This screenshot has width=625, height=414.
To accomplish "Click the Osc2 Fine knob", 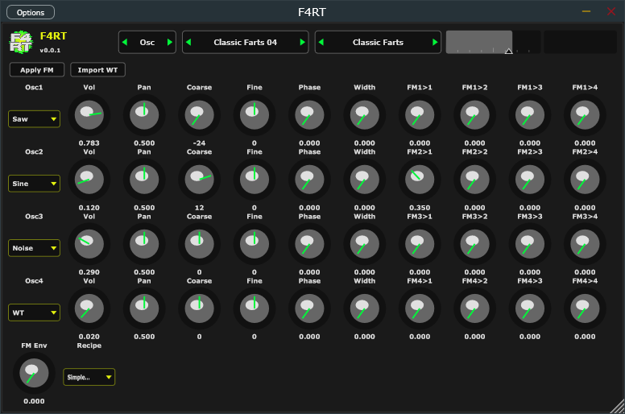I will (x=255, y=180).
